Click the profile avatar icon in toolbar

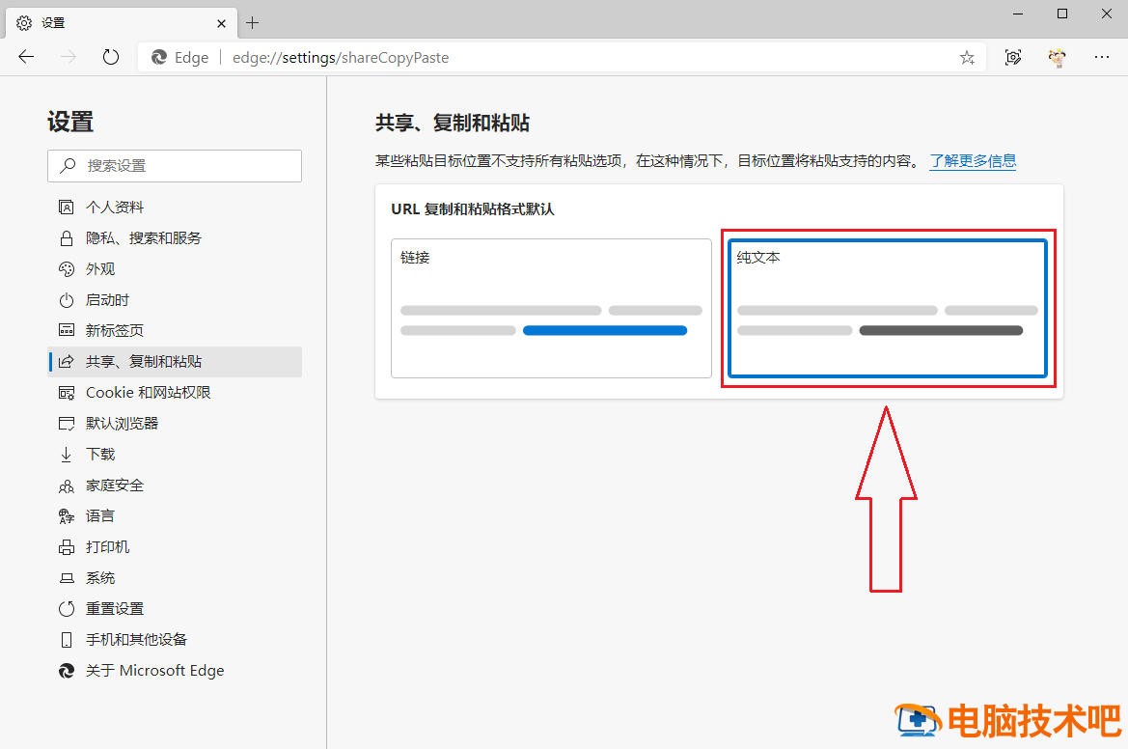point(1057,57)
